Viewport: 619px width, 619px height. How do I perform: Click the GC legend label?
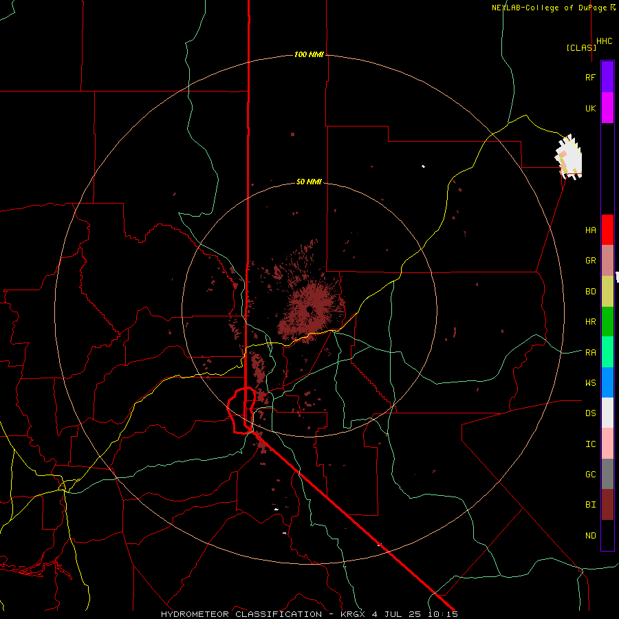590,475
